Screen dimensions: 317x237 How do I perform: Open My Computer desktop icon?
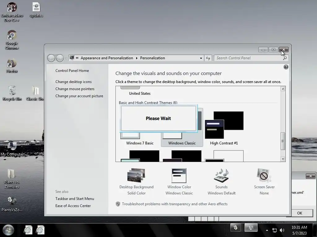[x=12, y=149]
